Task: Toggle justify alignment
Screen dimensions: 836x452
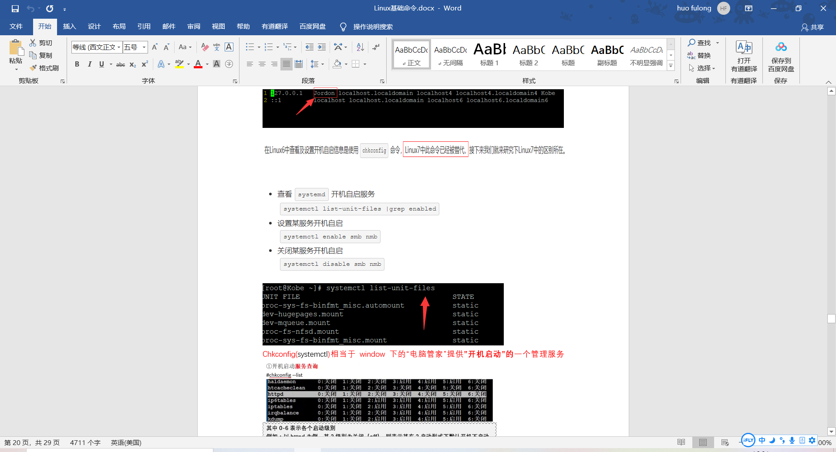Action: coord(286,64)
